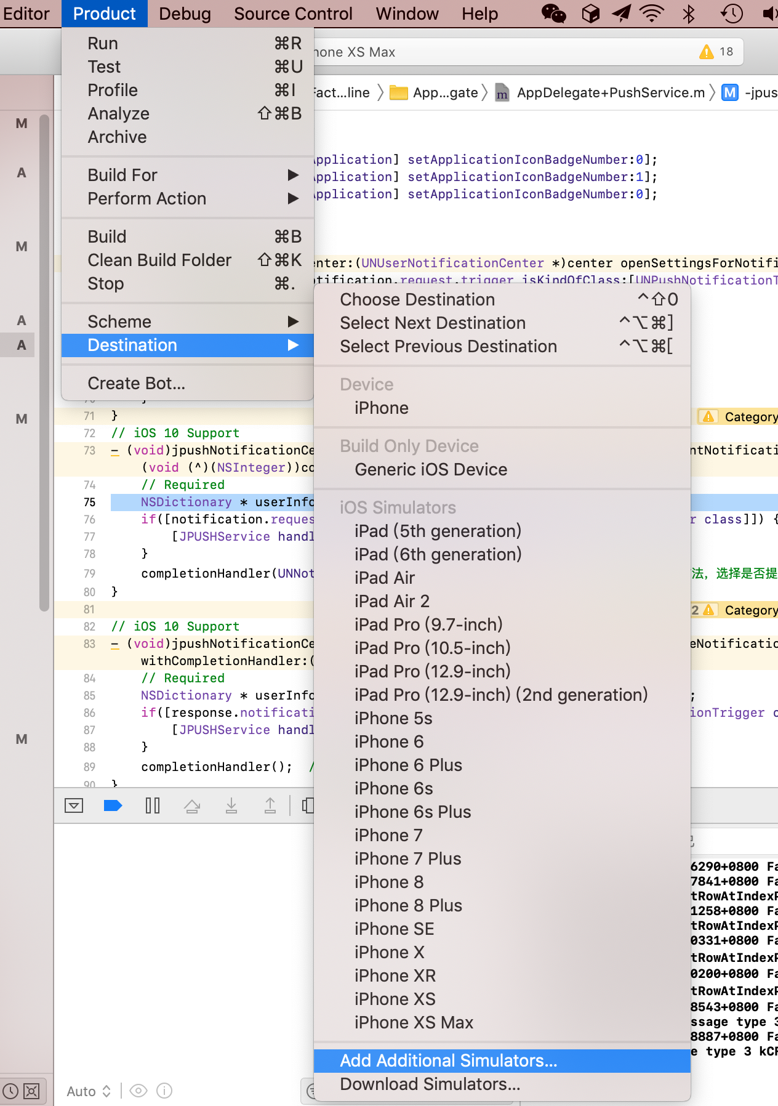Select iPhone XS Max simulator
The image size is (778, 1106).
click(x=502, y=1022)
